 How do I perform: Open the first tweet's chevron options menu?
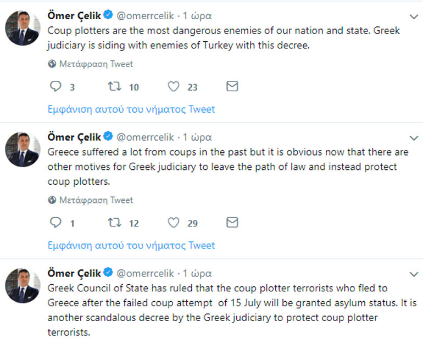414,16
